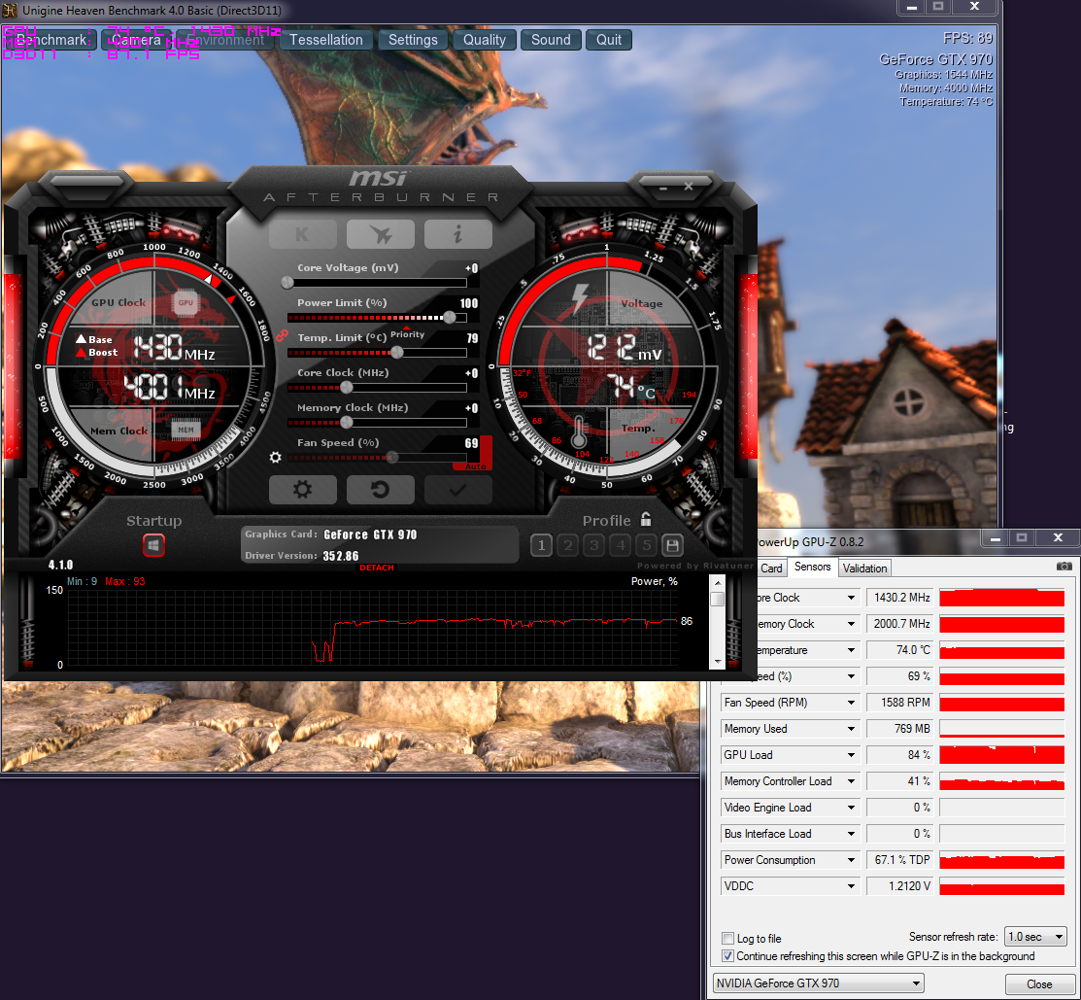Open the Kombustor K button in Afterburner
This screenshot has height=1000, width=1081.
click(303, 234)
